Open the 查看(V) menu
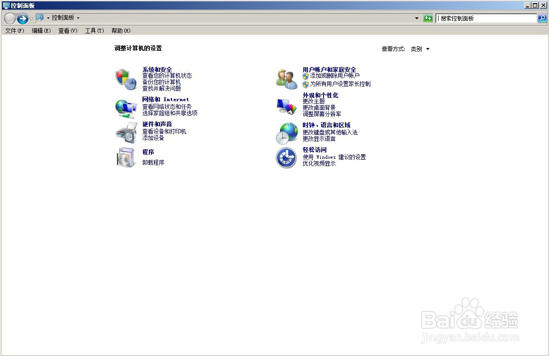 pos(68,31)
